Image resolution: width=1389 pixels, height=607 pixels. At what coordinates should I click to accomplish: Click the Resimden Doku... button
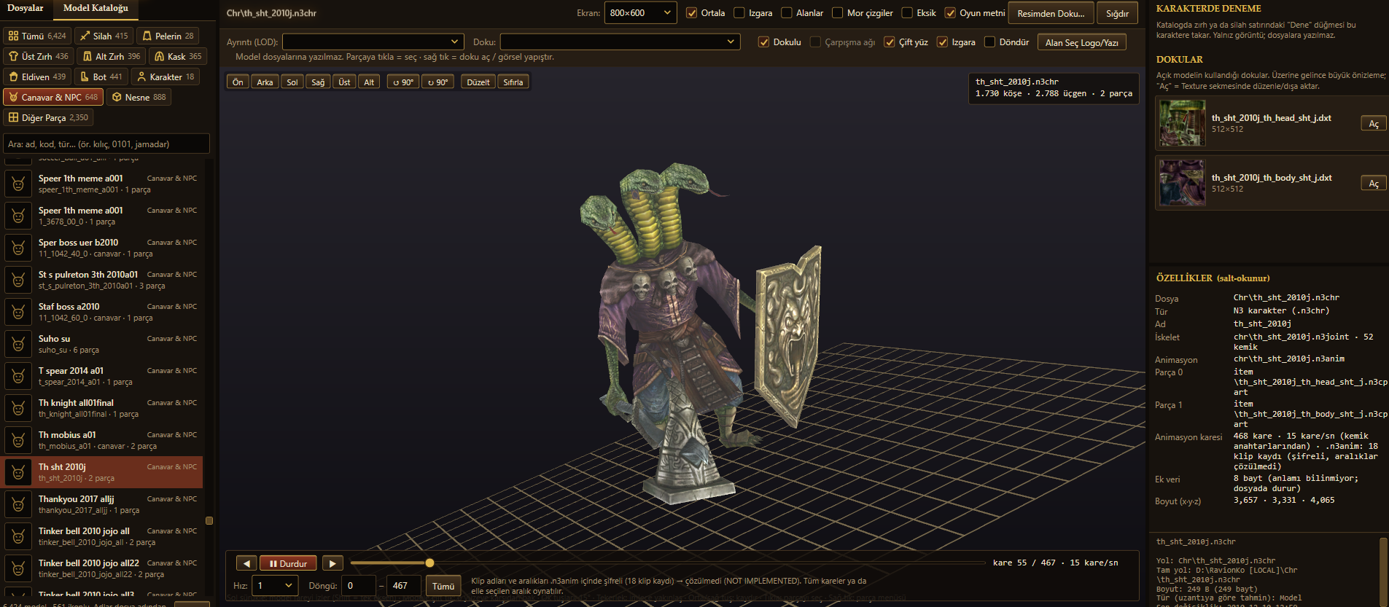click(x=1051, y=14)
